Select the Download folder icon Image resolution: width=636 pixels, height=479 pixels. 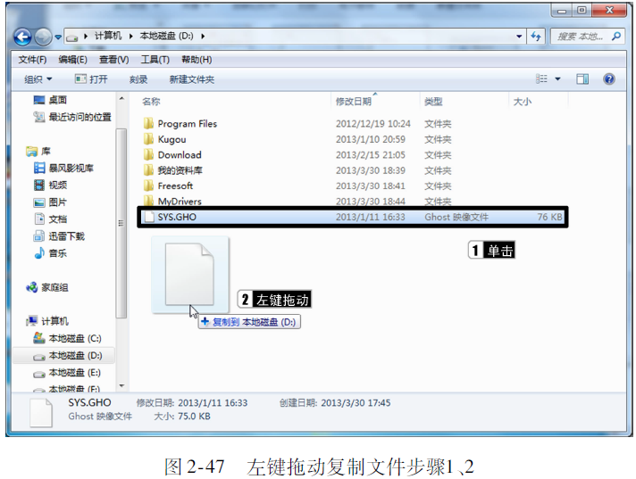148,154
